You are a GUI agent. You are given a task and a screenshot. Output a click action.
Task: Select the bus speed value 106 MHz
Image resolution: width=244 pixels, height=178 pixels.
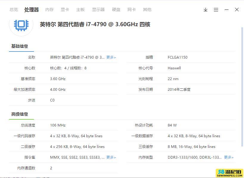coord(58,125)
